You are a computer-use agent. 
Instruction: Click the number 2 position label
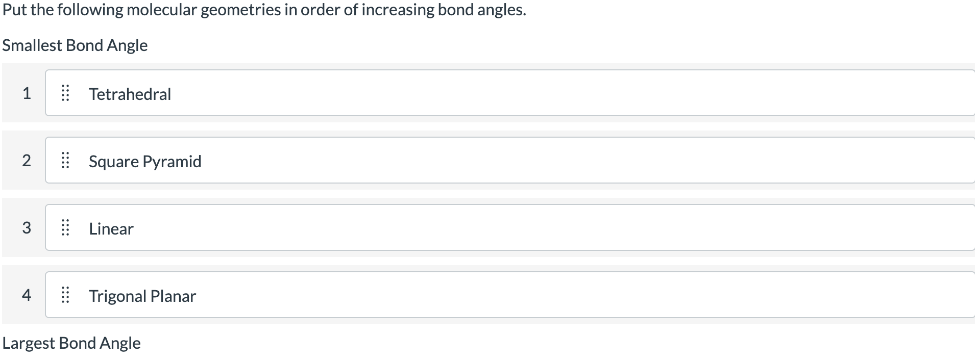(x=27, y=161)
